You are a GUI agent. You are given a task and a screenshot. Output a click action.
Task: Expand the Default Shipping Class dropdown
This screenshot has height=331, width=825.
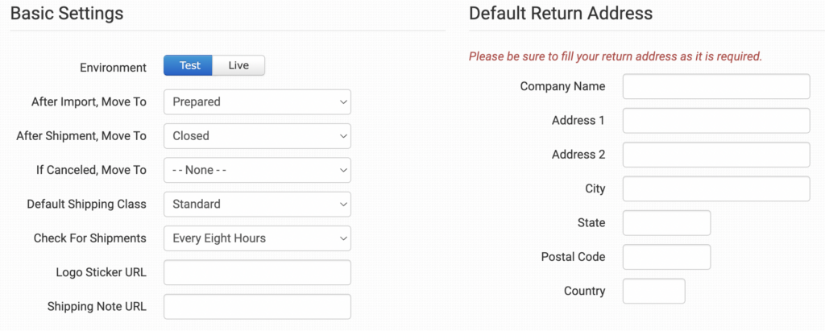[257, 205]
